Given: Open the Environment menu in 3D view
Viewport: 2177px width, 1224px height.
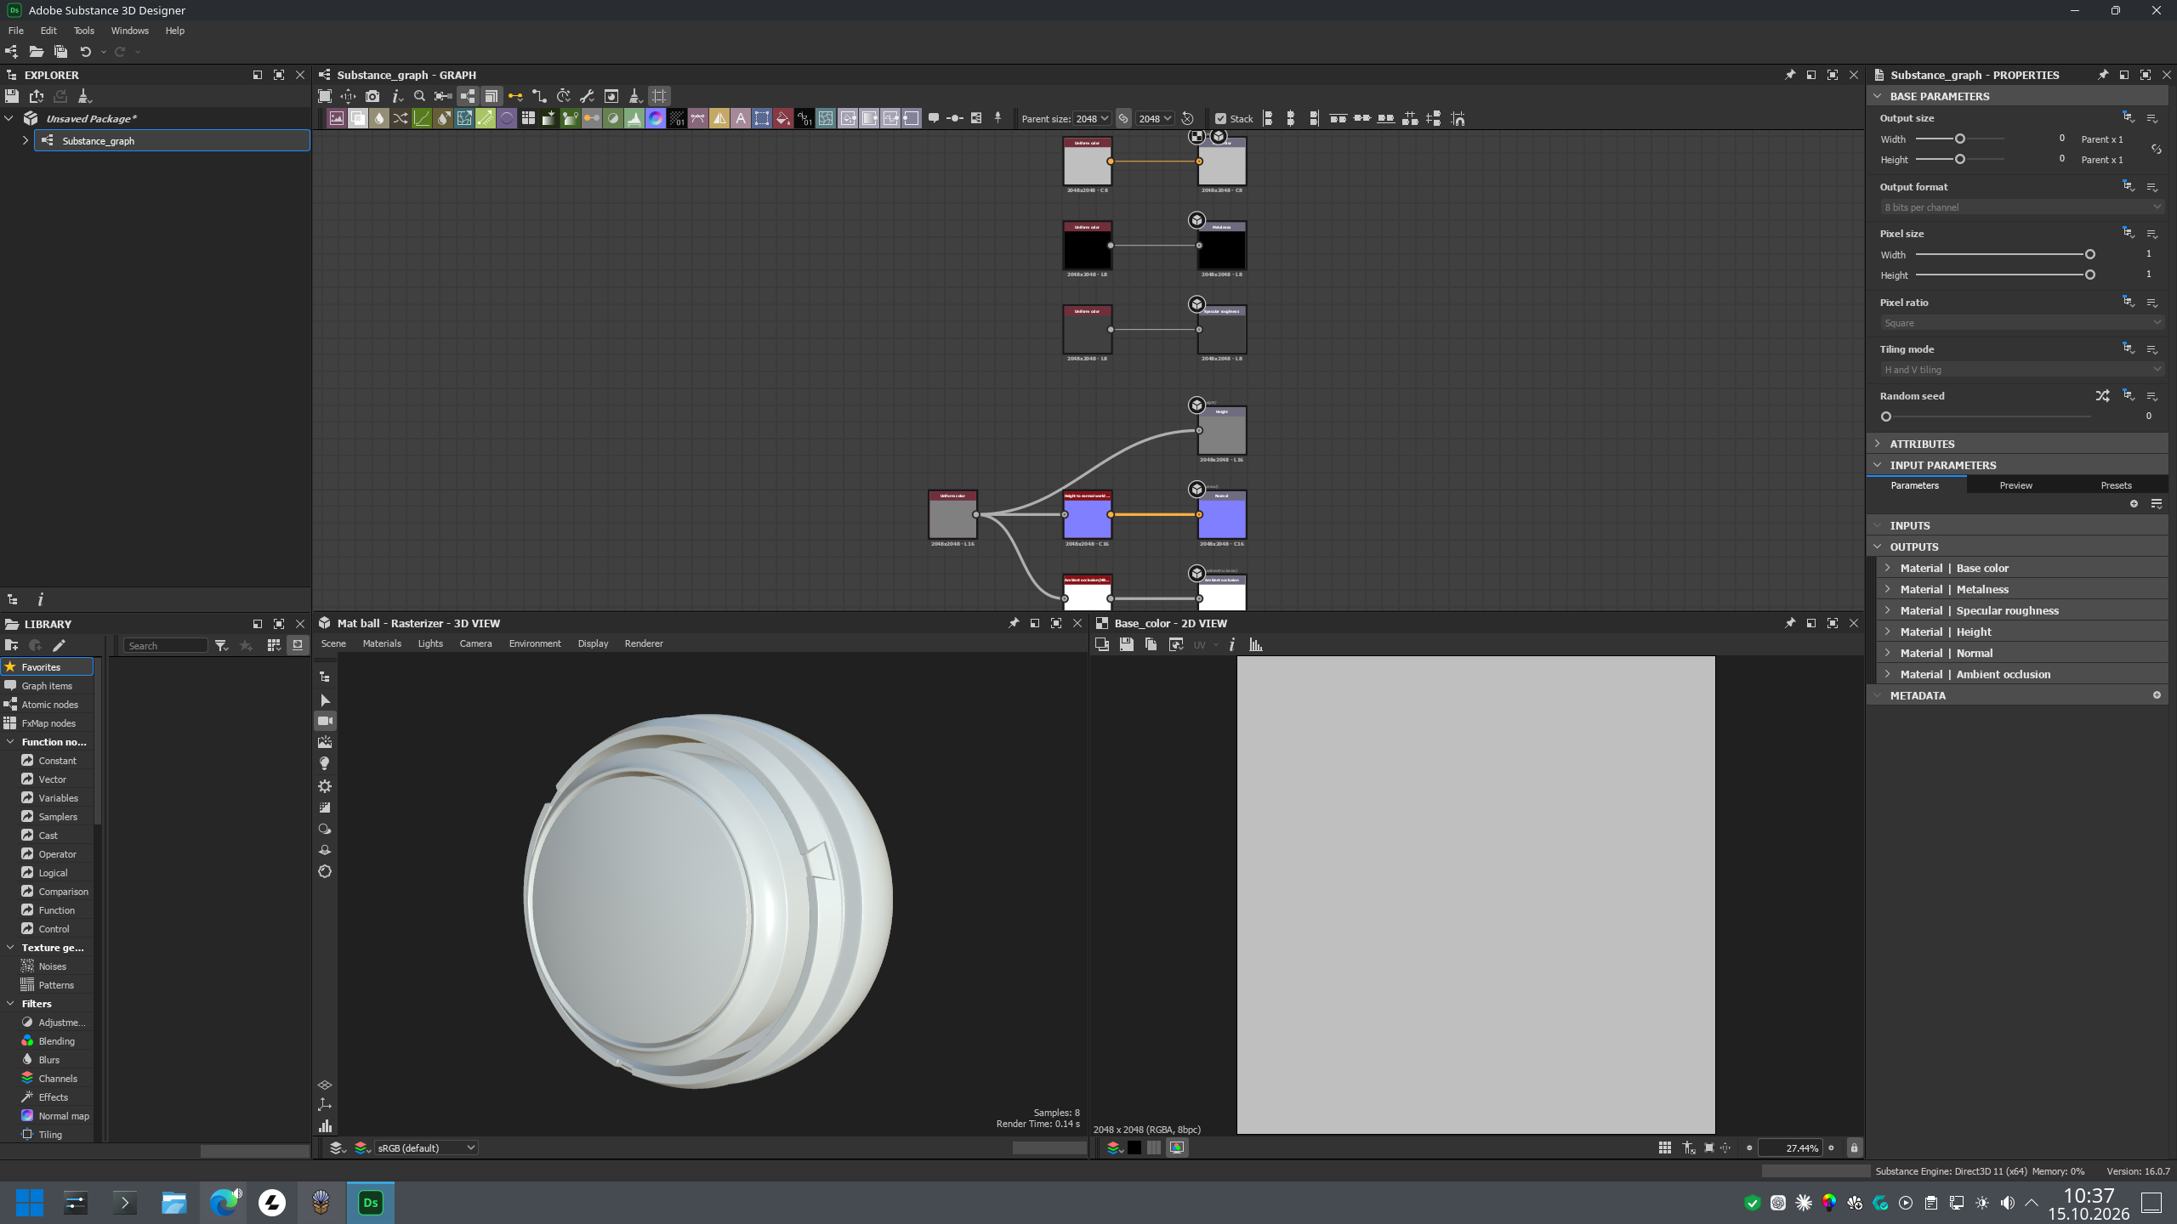Looking at the screenshot, I should (x=535, y=643).
